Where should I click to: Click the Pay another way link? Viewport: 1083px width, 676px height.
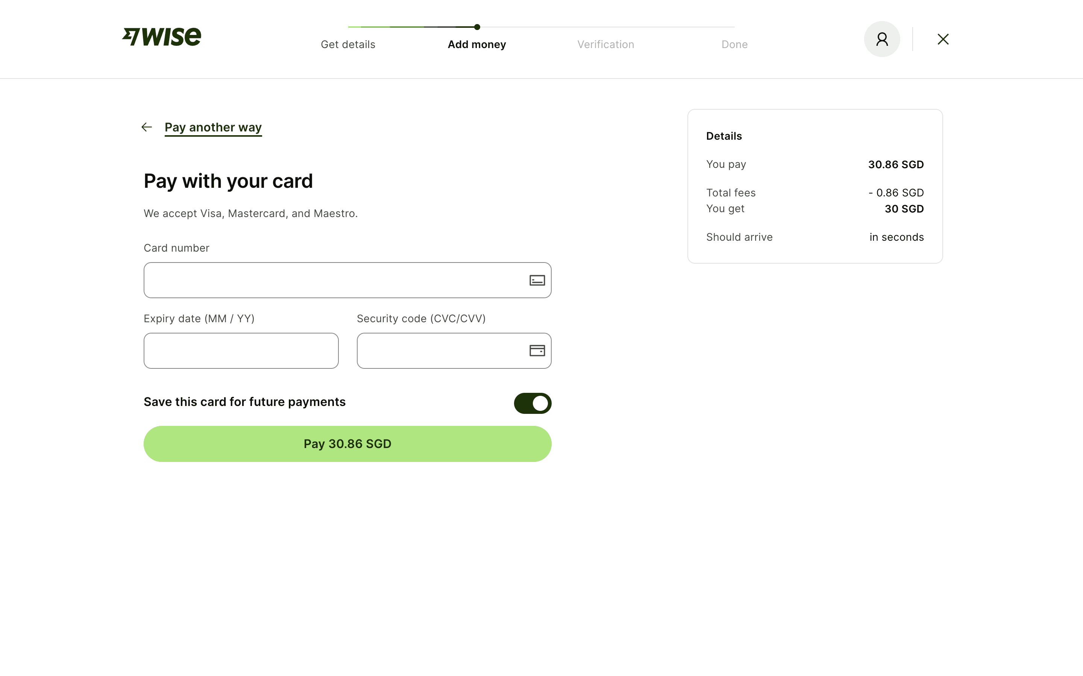pyautogui.click(x=213, y=127)
